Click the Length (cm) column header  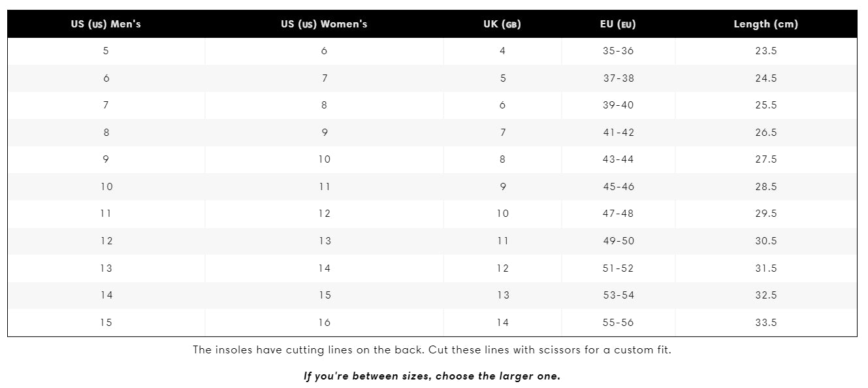(765, 24)
